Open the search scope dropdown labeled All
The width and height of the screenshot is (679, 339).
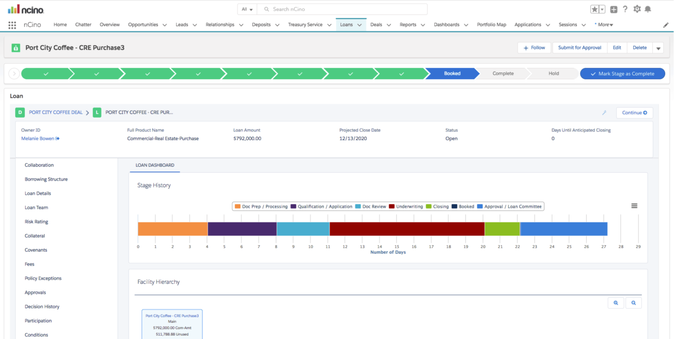247,9
